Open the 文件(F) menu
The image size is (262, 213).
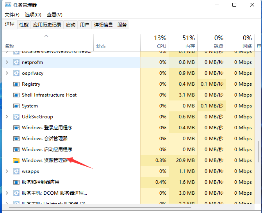pos(12,15)
